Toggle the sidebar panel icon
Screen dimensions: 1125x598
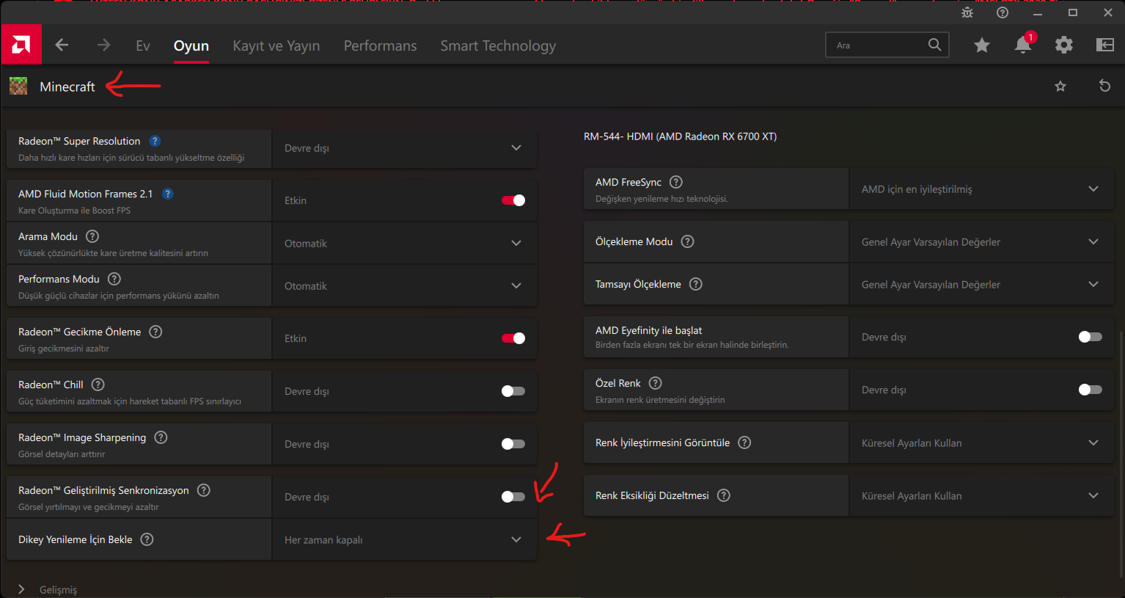click(1104, 45)
